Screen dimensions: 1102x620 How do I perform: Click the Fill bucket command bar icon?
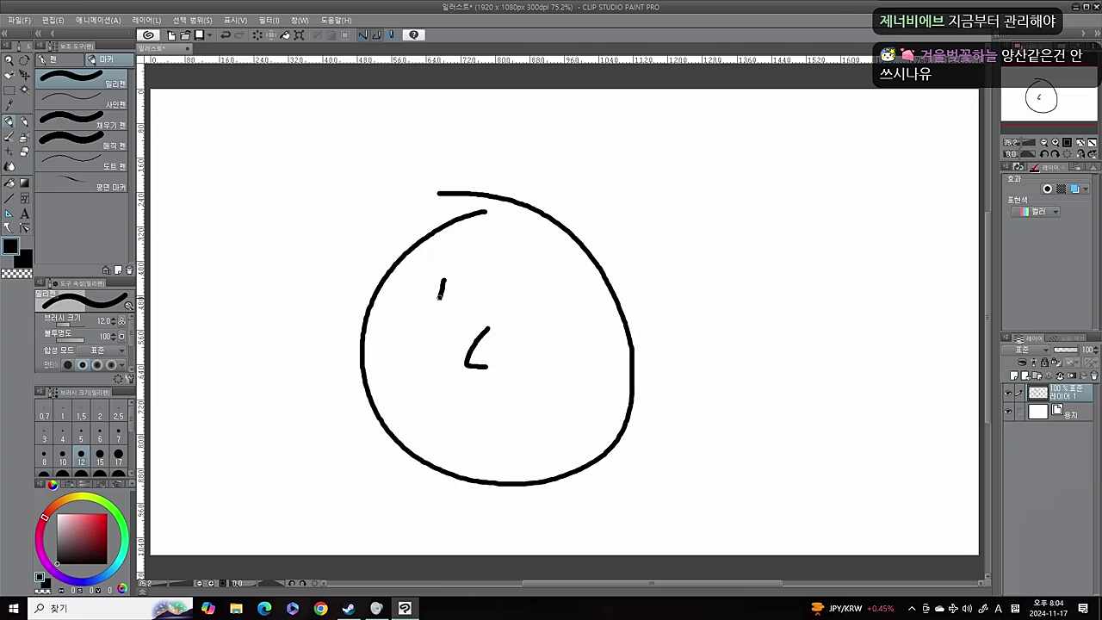pos(285,35)
